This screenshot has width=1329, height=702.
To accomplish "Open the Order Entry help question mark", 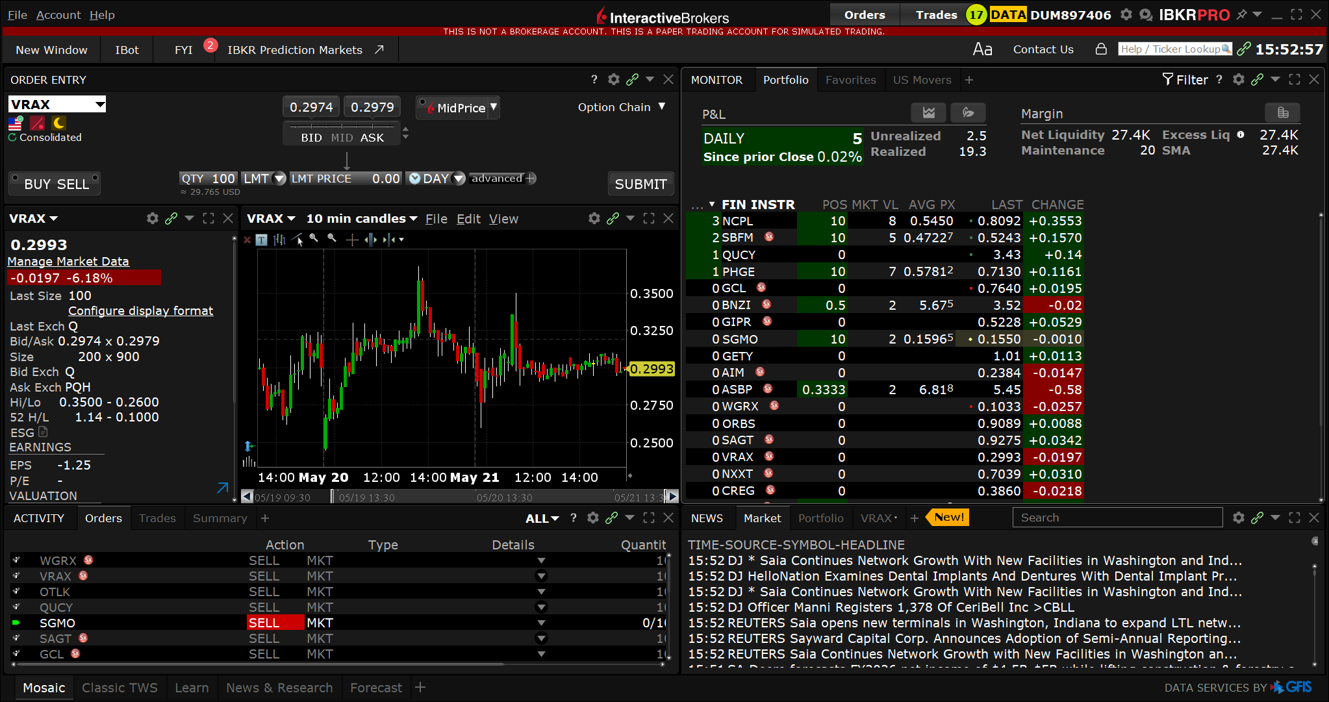I will tap(594, 79).
